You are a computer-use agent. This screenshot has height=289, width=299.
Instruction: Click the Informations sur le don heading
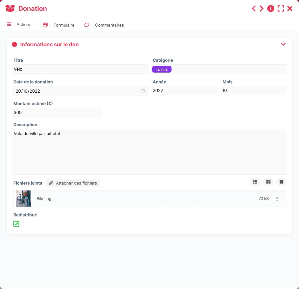pyautogui.click(x=49, y=44)
